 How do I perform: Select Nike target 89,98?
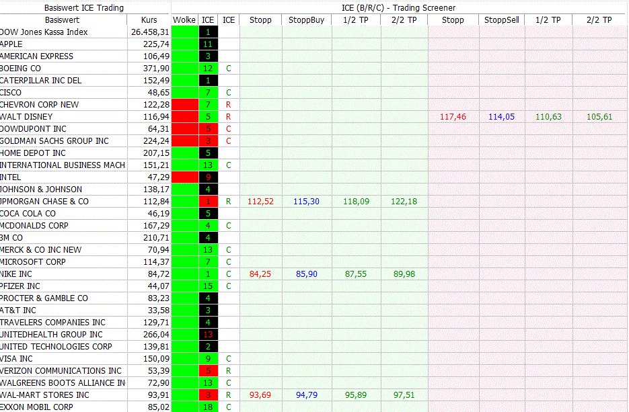click(x=404, y=274)
